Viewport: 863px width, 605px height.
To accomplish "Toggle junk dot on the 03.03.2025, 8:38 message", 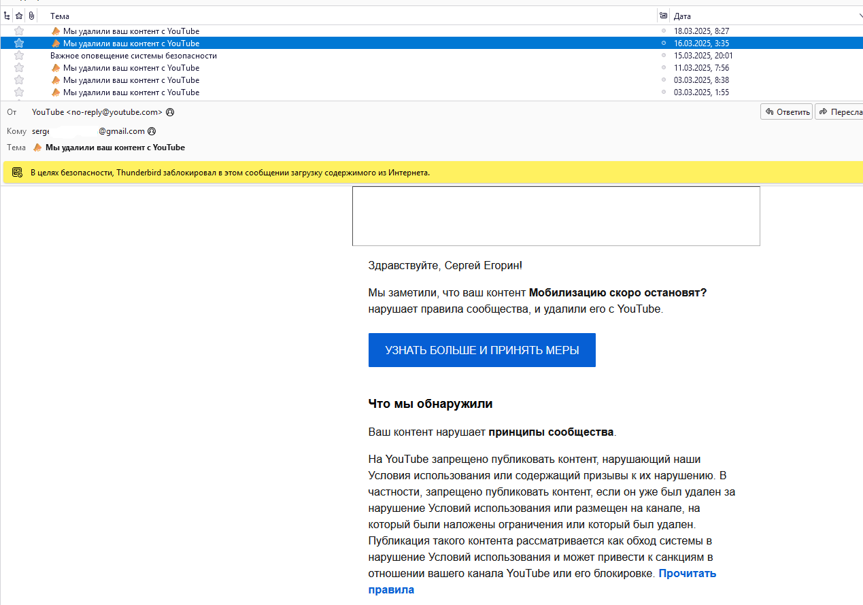I will (x=664, y=80).
